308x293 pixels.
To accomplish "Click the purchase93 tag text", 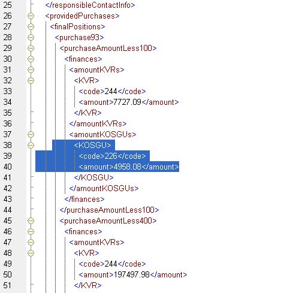I will (79, 38).
